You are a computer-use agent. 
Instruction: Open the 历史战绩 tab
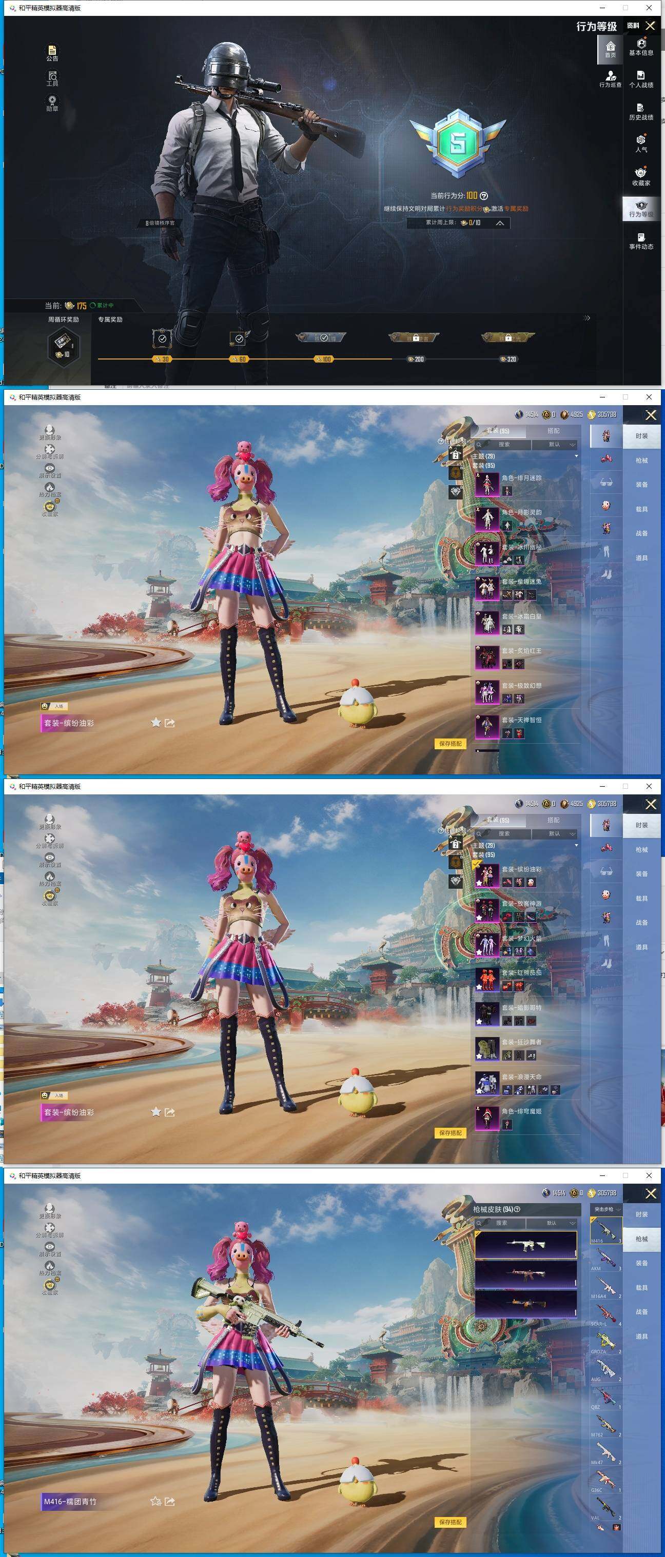point(641,112)
